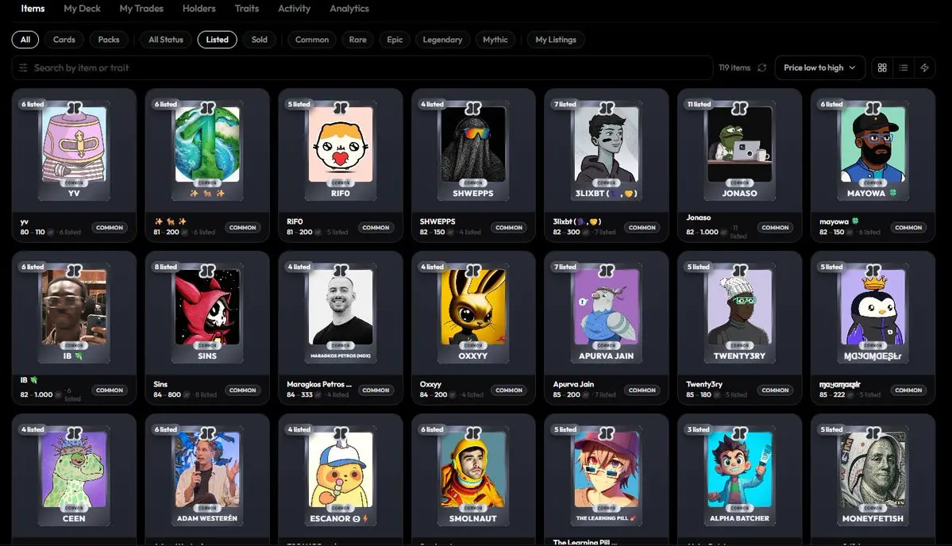The image size is (952, 546).
Task: Click the lightning bolt quick-buy icon
Action: click(925, 68)
